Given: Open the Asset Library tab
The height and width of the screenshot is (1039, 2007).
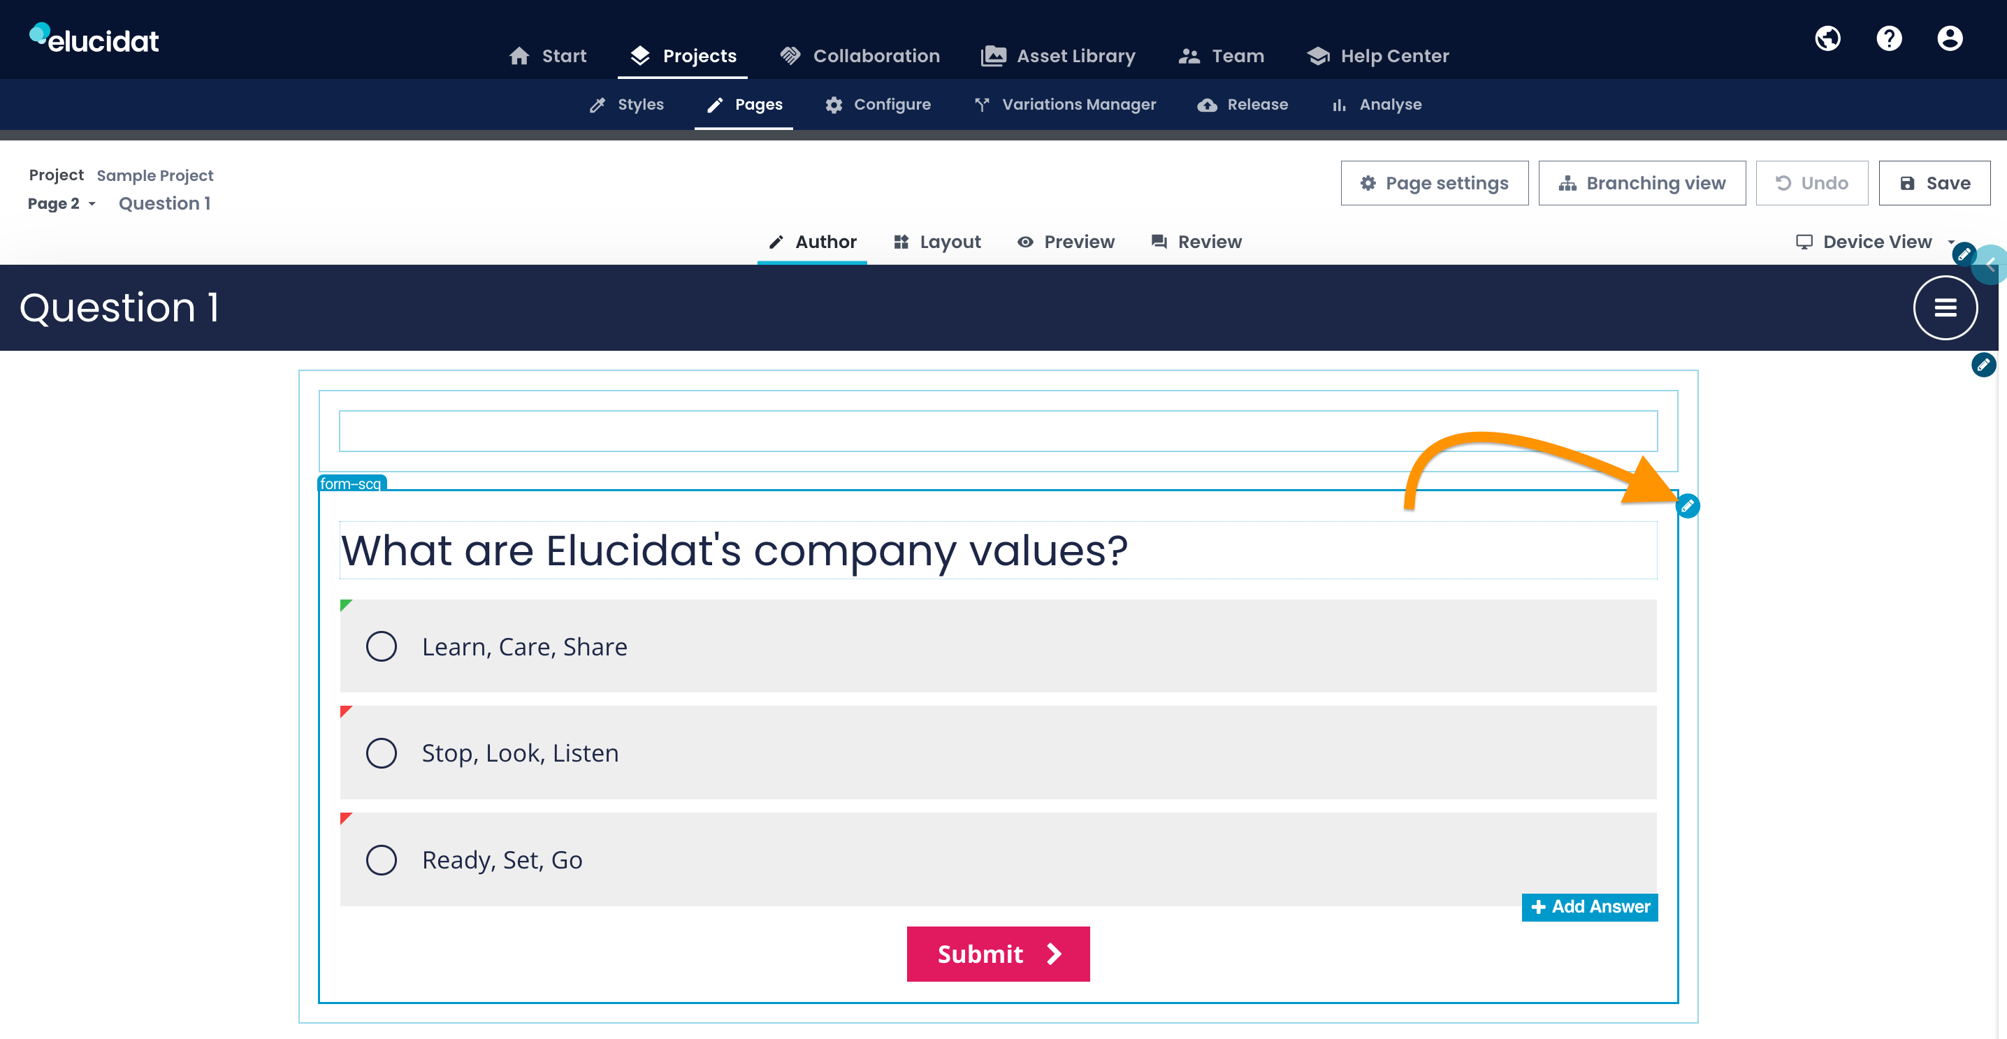Looking at the screenshot, I should point(1057,56).
